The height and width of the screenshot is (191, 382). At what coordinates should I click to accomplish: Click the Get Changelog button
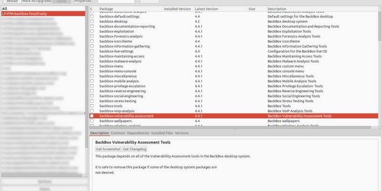pos(135,149)
